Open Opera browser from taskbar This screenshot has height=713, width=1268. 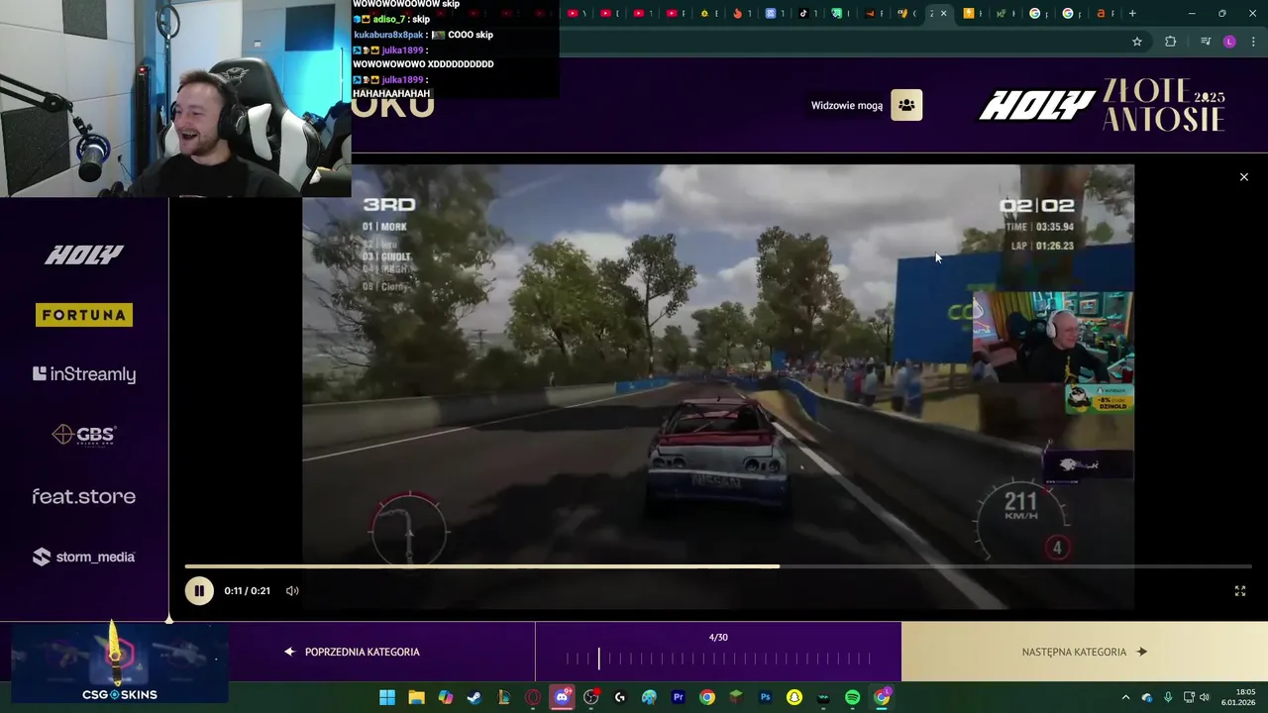point(533,697)
